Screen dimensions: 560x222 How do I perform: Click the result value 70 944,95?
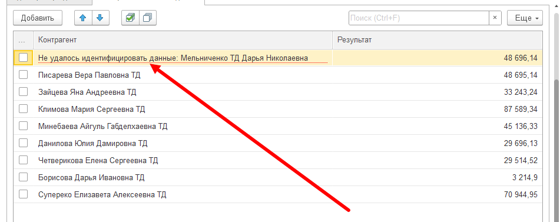521,195
